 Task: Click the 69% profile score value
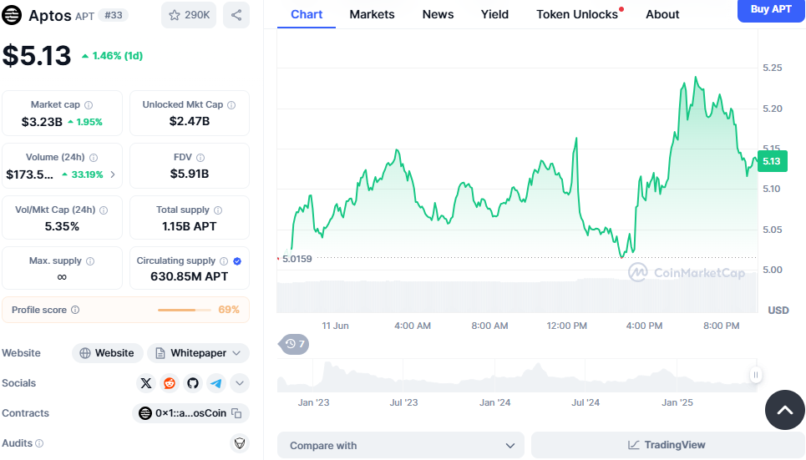229,310
